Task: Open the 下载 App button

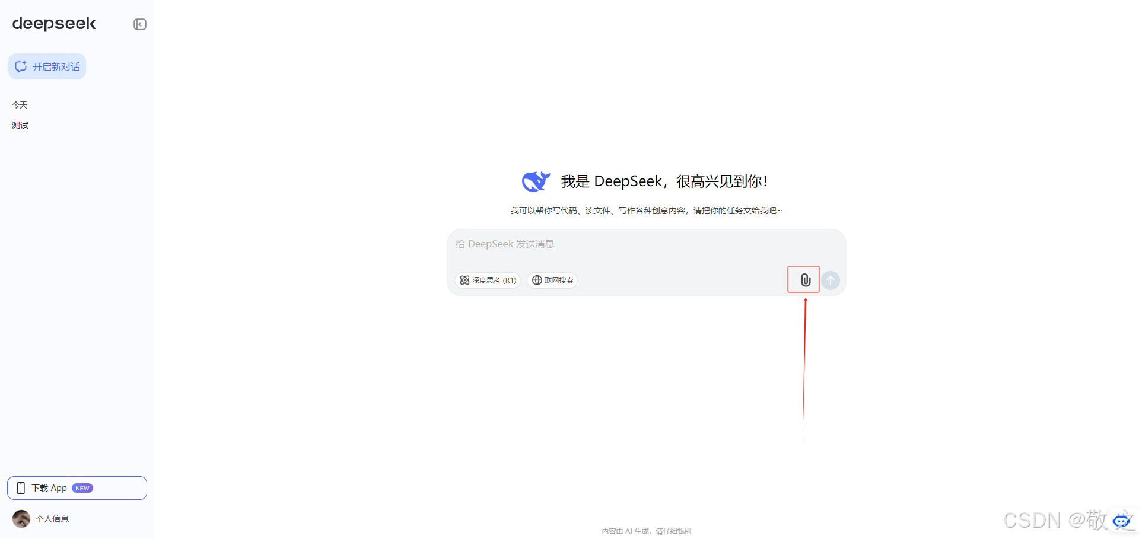Action: click(x=77, y=488)
